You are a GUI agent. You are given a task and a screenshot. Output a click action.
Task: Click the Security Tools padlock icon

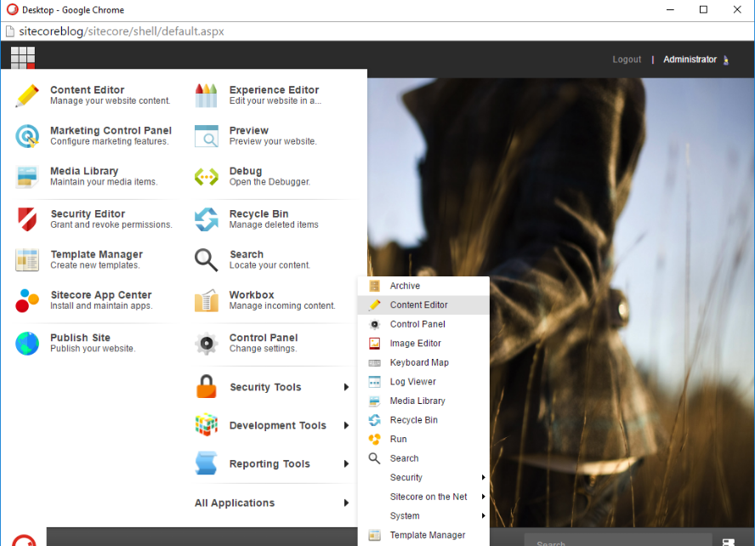coord(206,386)
